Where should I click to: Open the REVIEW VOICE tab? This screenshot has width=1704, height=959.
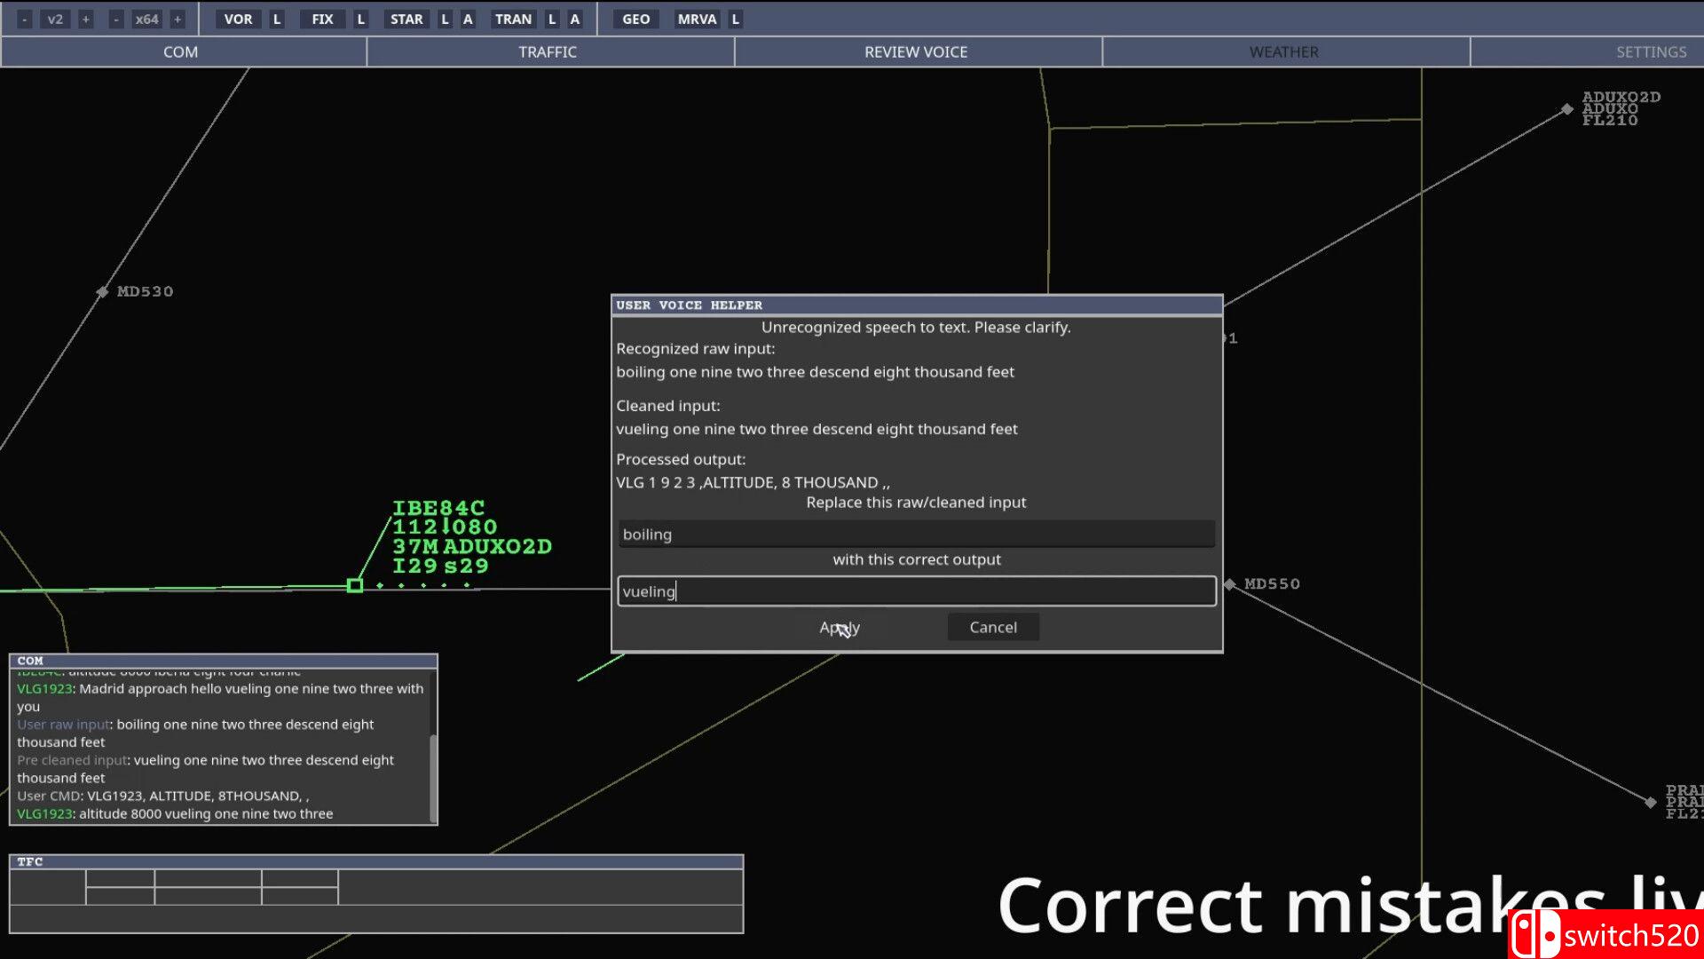coord(916,52)
